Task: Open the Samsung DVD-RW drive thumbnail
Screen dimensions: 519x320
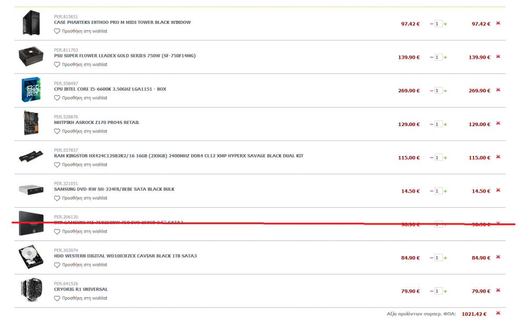Action: 31,190
